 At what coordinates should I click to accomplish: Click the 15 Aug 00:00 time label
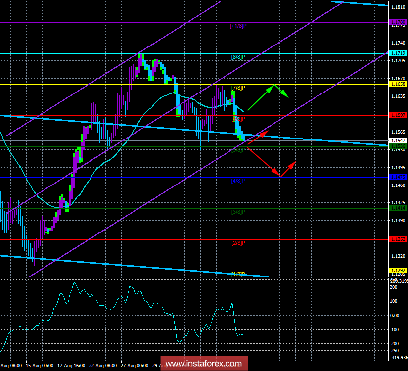[40, 365]
